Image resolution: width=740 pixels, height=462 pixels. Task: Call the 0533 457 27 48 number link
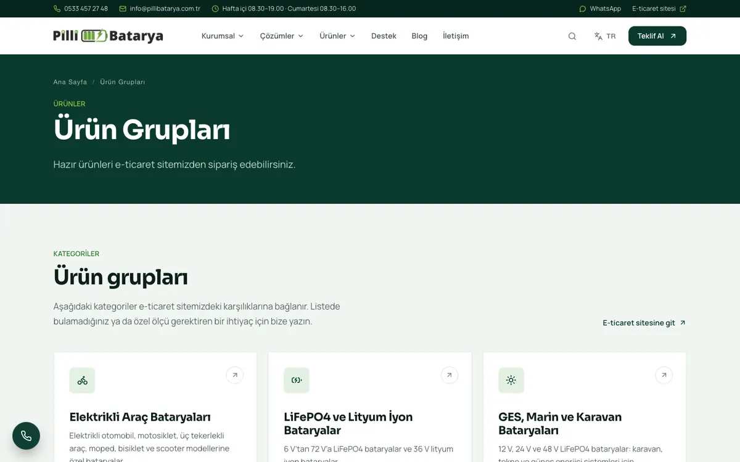[81, 9]
